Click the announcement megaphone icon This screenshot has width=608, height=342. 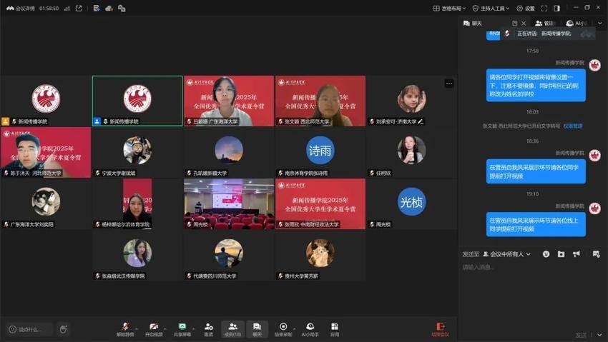pos(577,254)
